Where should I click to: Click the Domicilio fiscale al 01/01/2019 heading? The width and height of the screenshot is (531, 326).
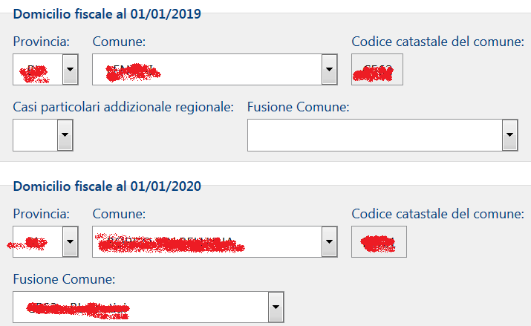107,14
